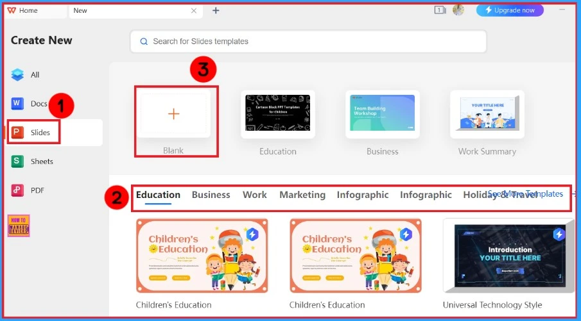Click the Create New heading
Image resolution: width=581 pixels, height=321 pixels.
point(42,40)
